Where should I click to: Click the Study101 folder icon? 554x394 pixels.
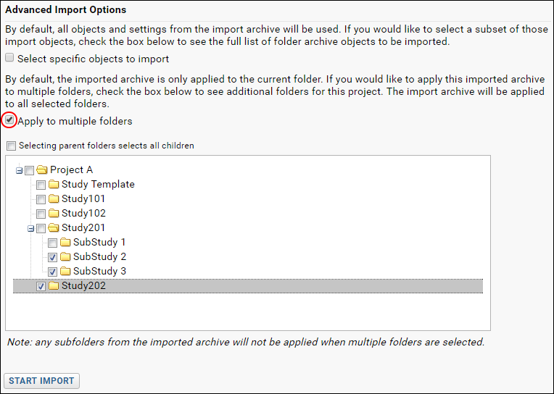(x=54, y=198)
